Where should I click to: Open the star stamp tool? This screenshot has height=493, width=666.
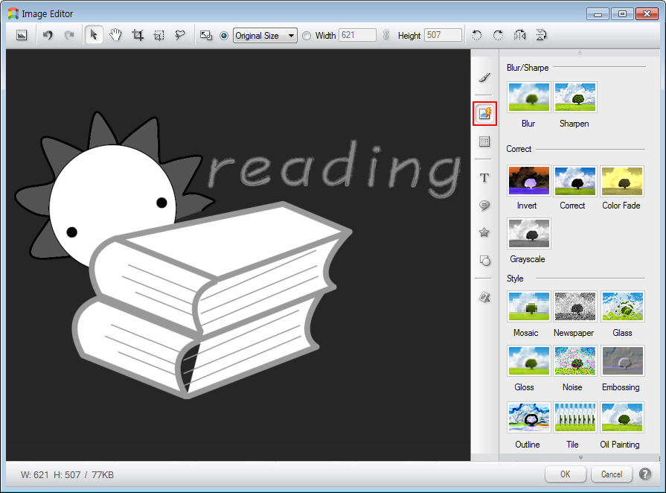coord(484,233)
